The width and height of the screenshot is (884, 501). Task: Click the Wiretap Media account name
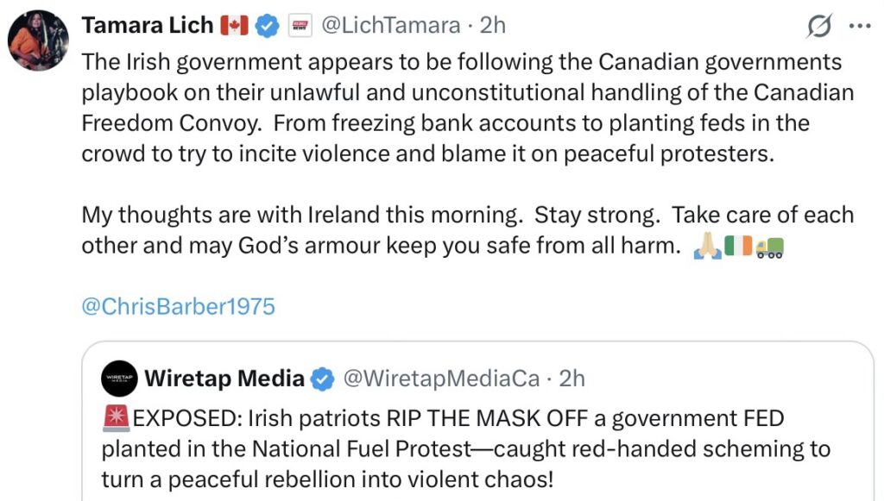[224, 379]
